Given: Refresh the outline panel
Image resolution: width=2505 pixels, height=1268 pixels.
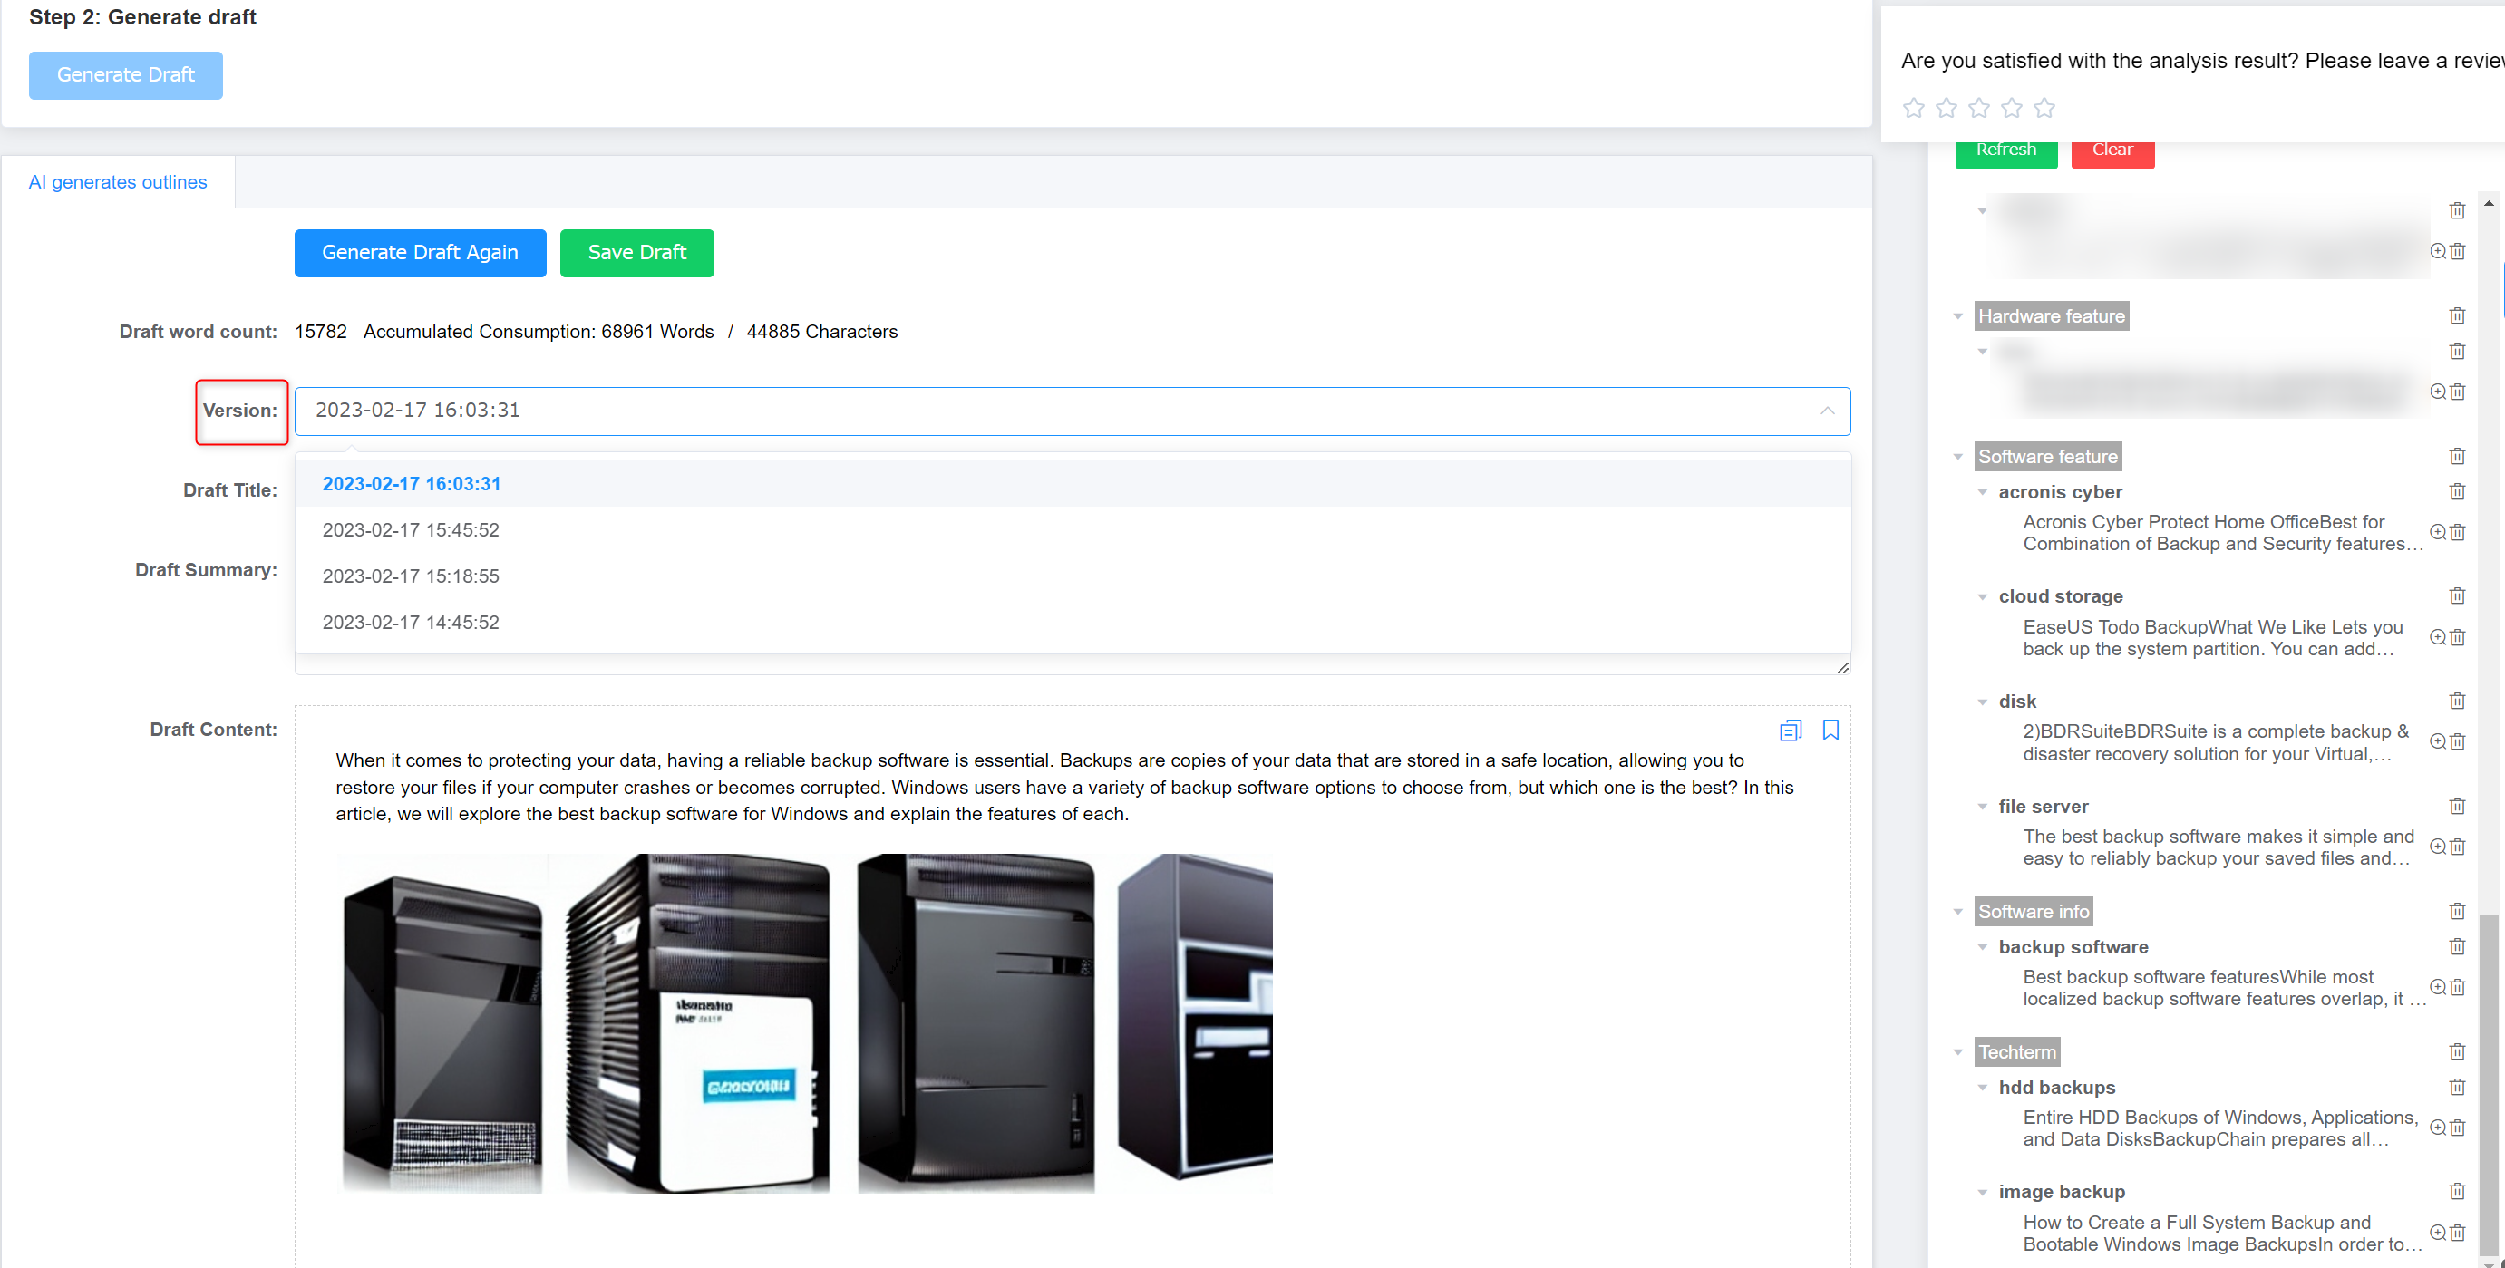Looking at the screenshot, I should click(2006, 150).
